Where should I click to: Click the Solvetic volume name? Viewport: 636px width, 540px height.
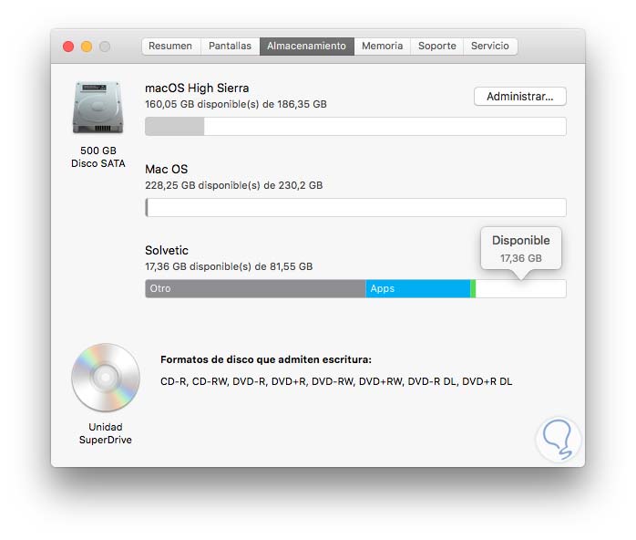coord(167,251)
